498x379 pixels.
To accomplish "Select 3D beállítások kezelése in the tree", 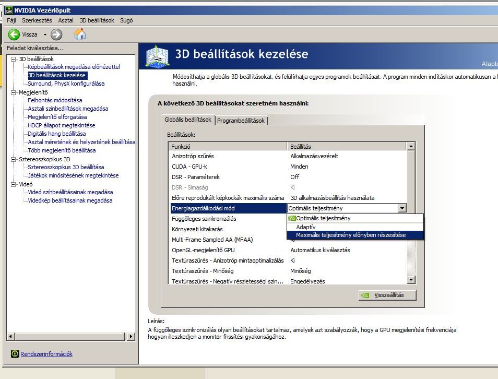I will coord(57,75).
